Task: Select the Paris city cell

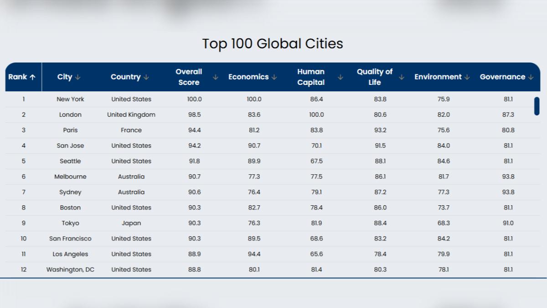Action: [x=70, y=130]
